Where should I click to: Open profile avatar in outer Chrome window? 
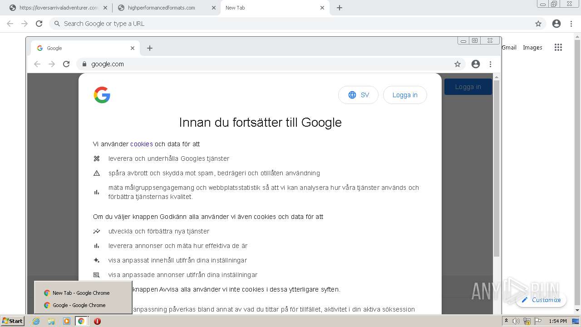[x=556, y=24]
